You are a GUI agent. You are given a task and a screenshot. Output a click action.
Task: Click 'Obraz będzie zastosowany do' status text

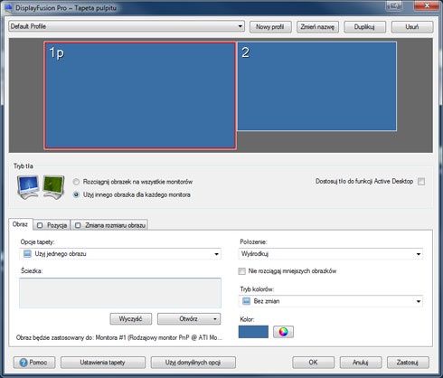click(x=119, y=337)
